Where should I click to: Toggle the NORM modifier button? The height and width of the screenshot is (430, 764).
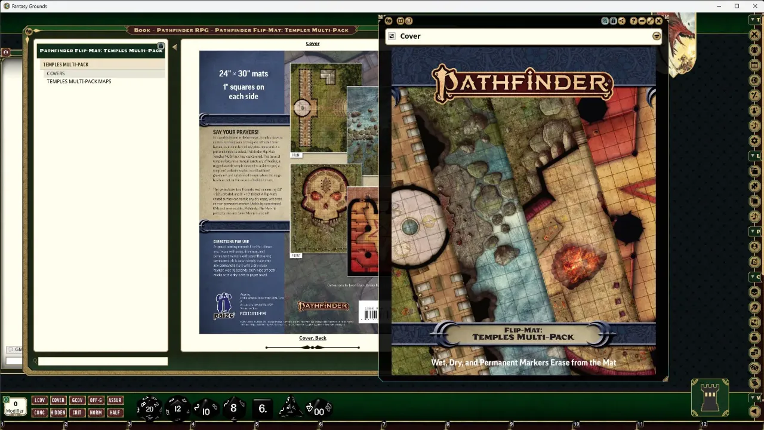tap(95, 413)
